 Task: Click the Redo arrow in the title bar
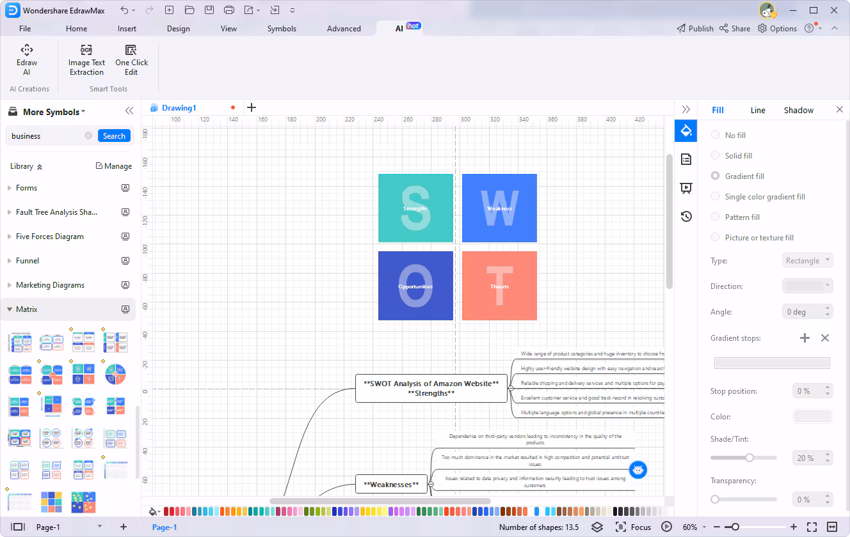point(149,10)
